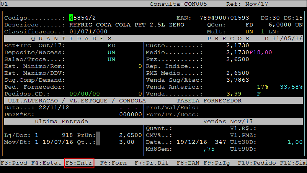The image size is (307, 173).
Task: Select the Classificacao value 01/071/000
Action: (x=88, y=31)
